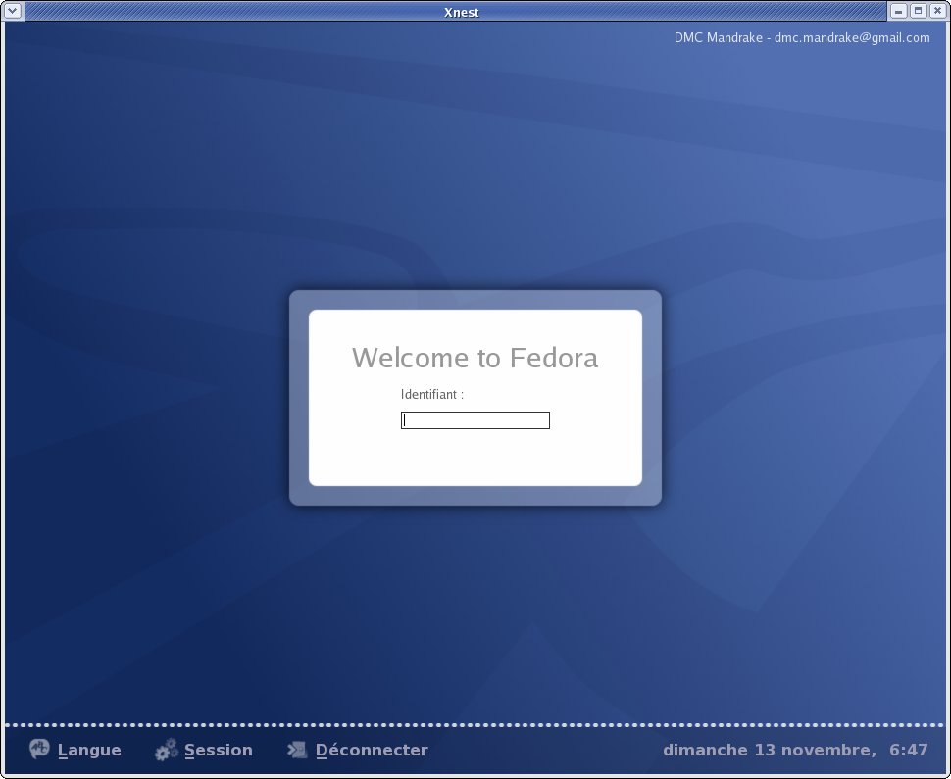Click the Welcome to Fedora heading

(x=475, y=358)
